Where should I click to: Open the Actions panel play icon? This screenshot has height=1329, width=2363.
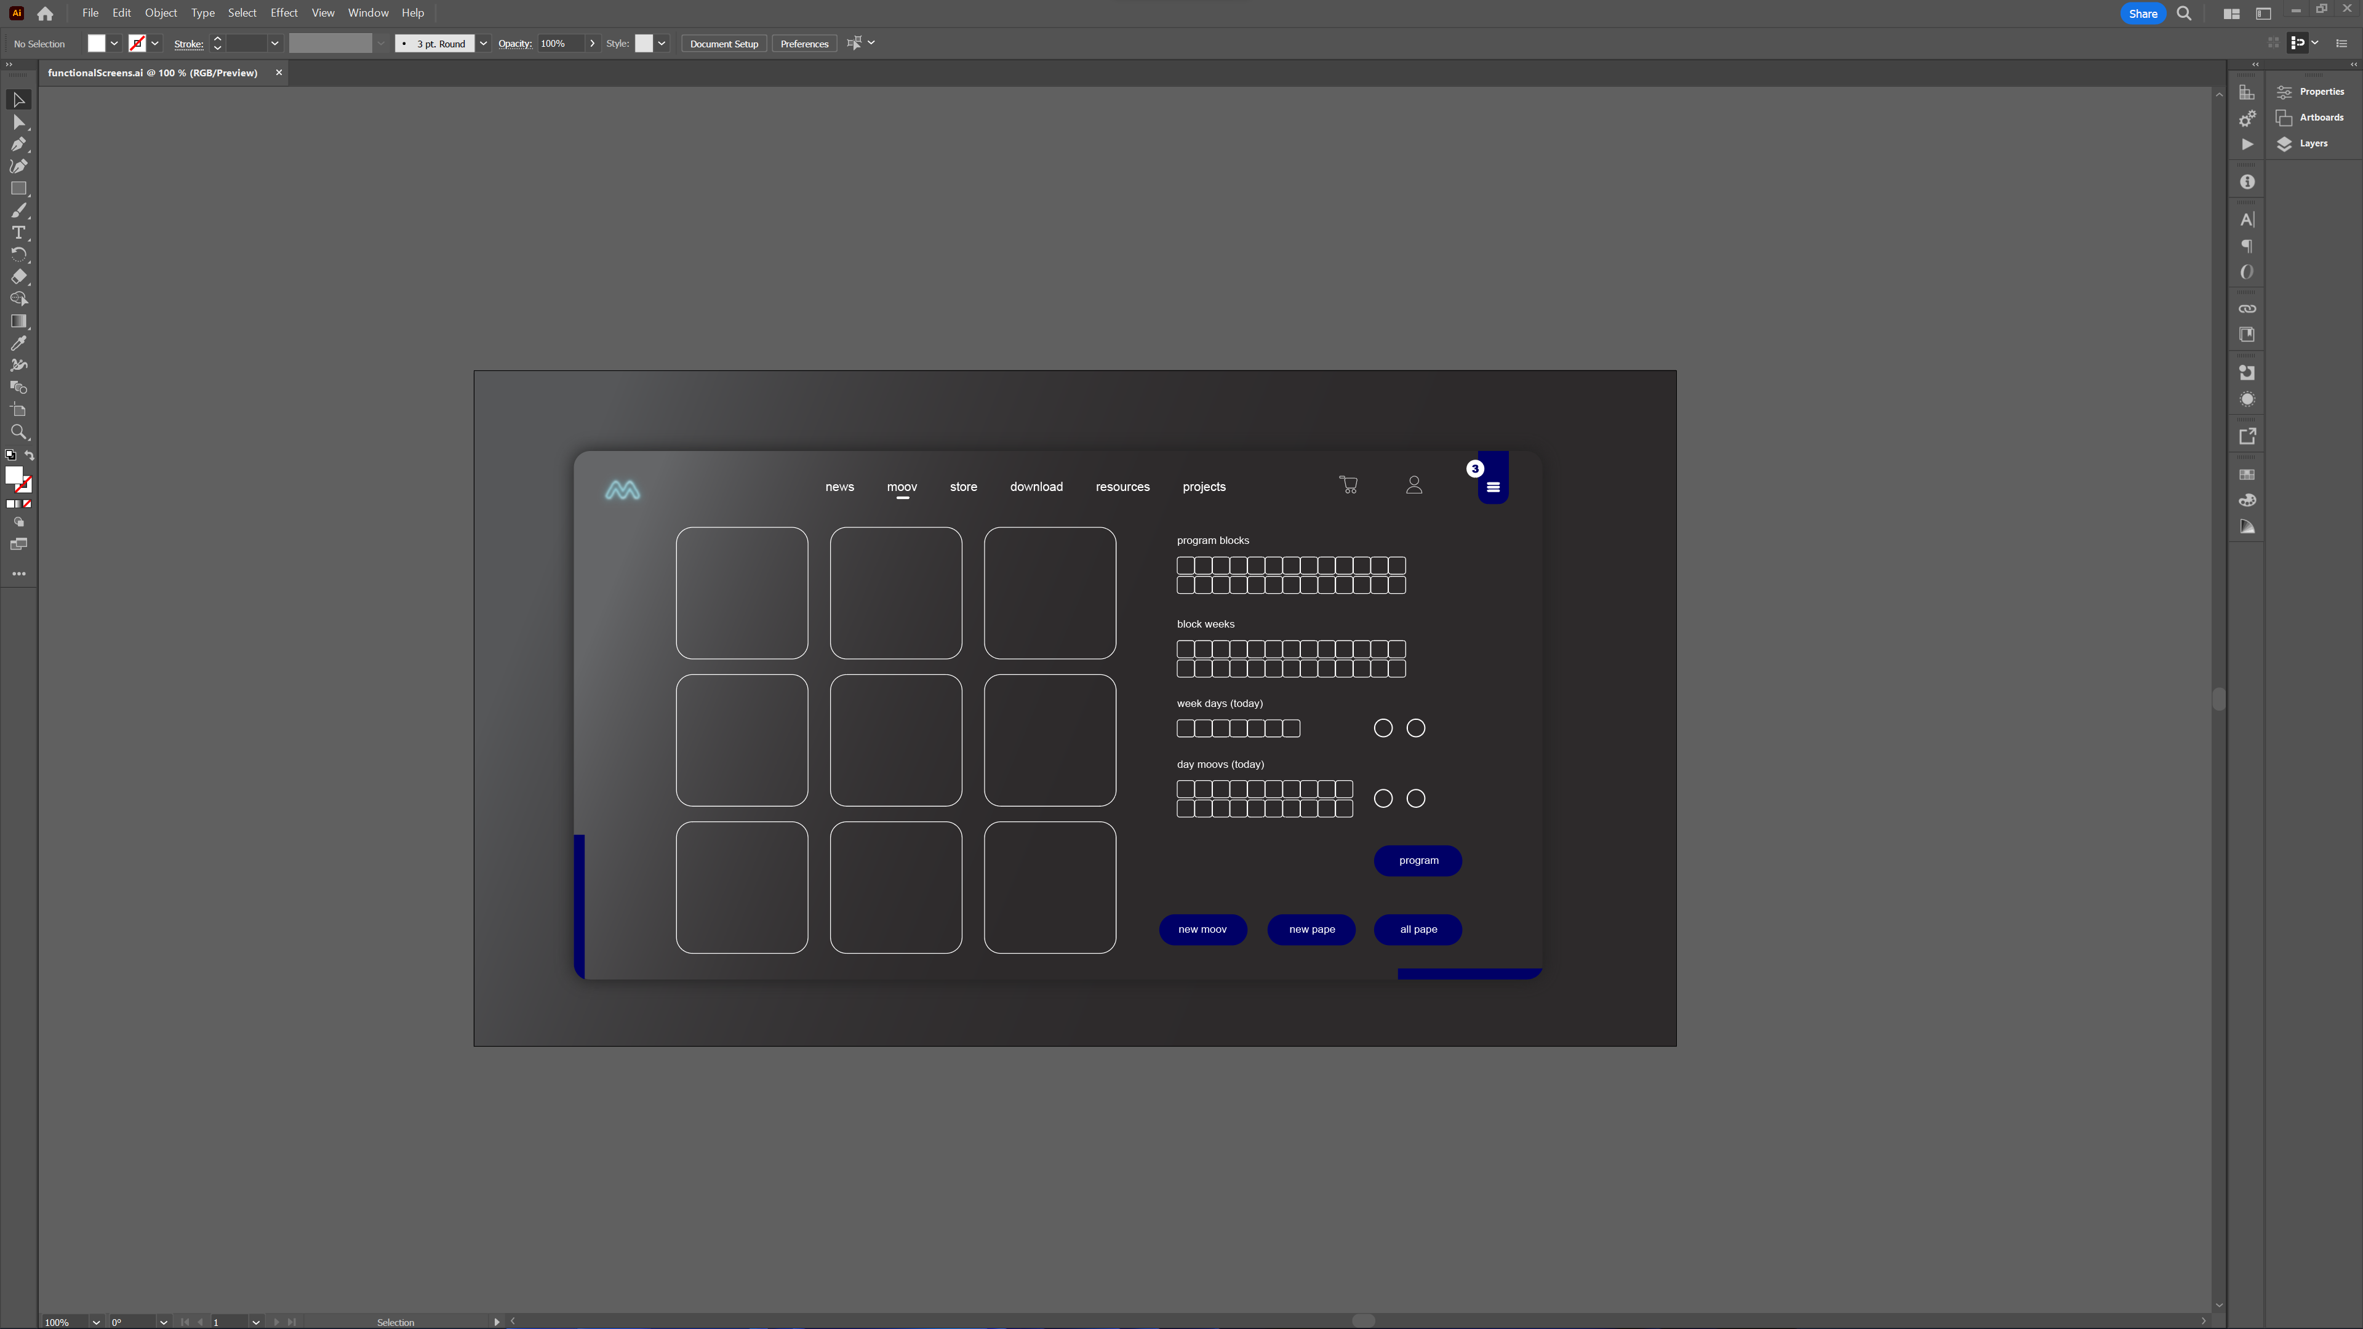point(2247,144)
